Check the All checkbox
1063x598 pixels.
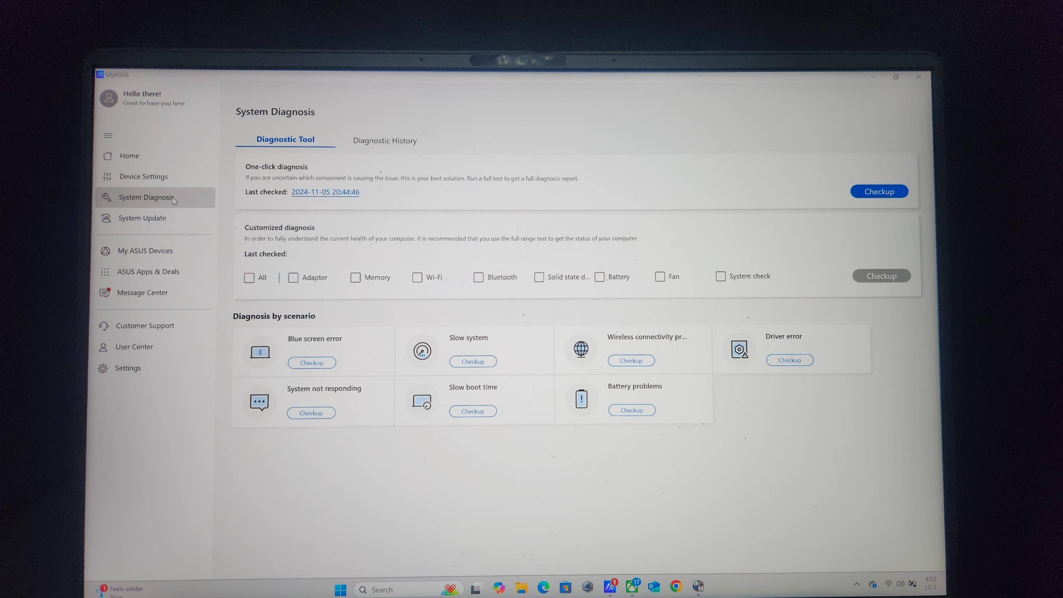click(249, 278)
